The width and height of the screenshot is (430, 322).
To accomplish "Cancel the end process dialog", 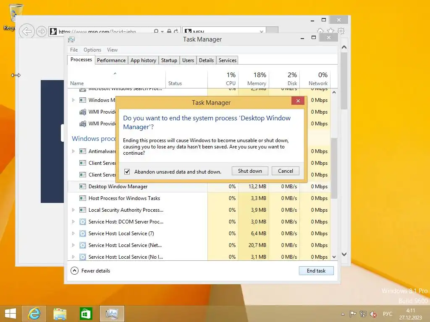I will tap(285, 171).
